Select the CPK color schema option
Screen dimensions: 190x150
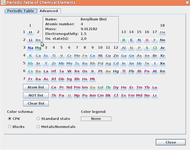[10, 119]
